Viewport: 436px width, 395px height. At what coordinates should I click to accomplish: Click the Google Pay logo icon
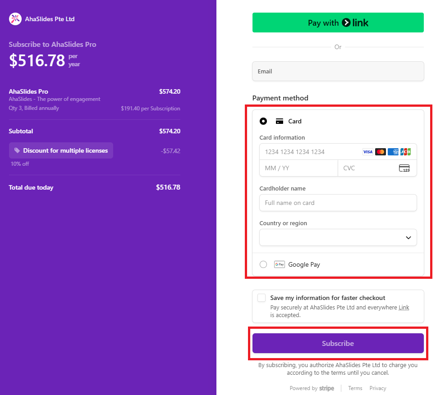(x=280, y=264)
